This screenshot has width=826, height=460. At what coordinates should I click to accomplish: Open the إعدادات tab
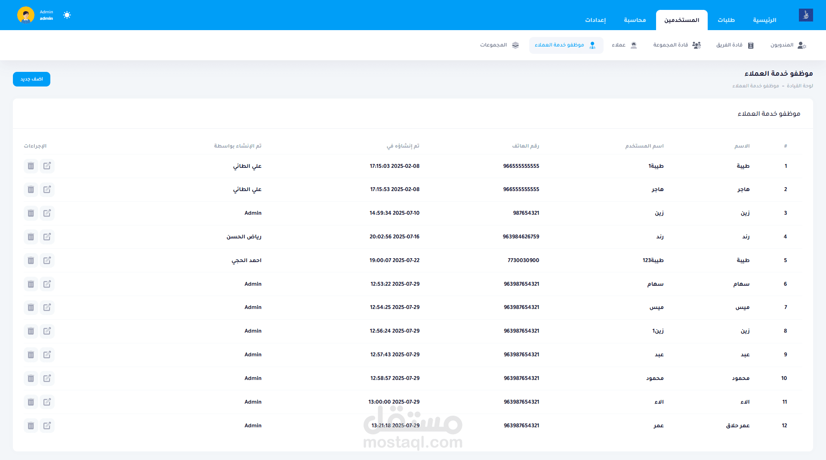click(x=595, y=20)
